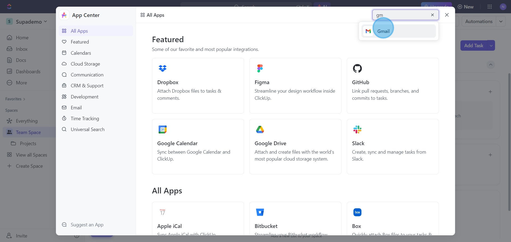Screen dimensions: 511x242
Task: Open the GitHub integration card
Action: tap(393, 86)
